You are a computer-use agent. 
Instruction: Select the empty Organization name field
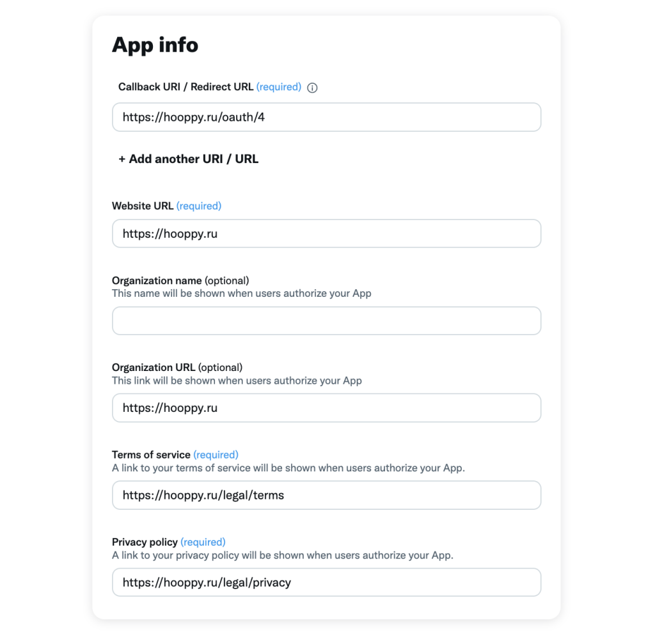pyautogui.click(x=326, y=321)
